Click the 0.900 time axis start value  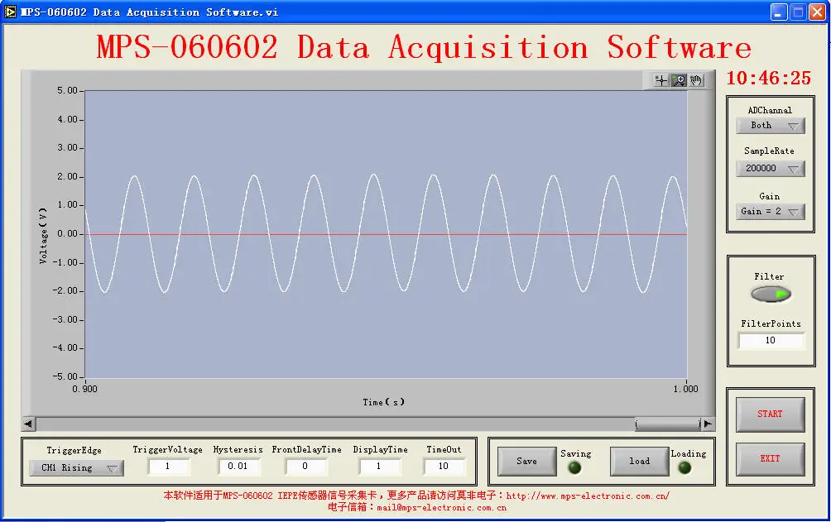[84, 389]
